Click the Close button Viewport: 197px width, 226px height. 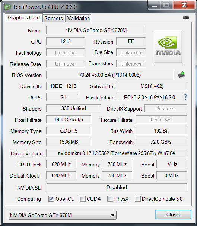tap(173, 214)
